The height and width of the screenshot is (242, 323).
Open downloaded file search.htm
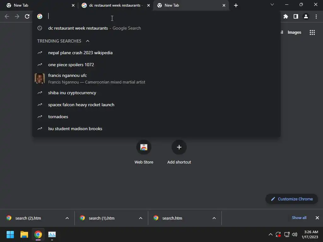tap(172, 218)
